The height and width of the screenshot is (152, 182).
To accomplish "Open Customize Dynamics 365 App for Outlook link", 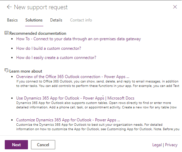I will tap(68, 120).
